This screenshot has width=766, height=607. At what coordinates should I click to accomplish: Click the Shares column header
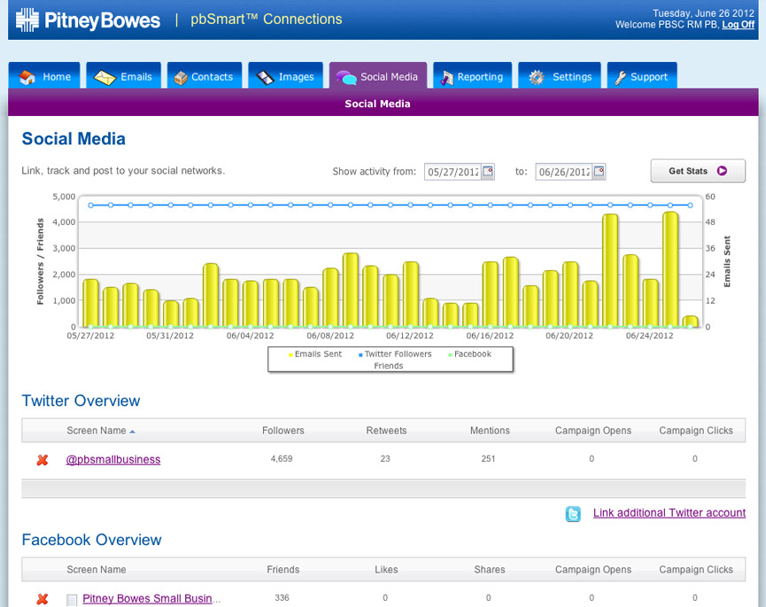coord(490,570)
